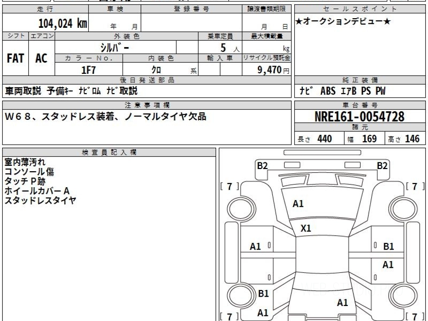Viewport: 428px width, 321px height.
Task: Select the note W68、スタッドレス装着、ノーマルタイヤ欠品
Action: coord(105,116)
